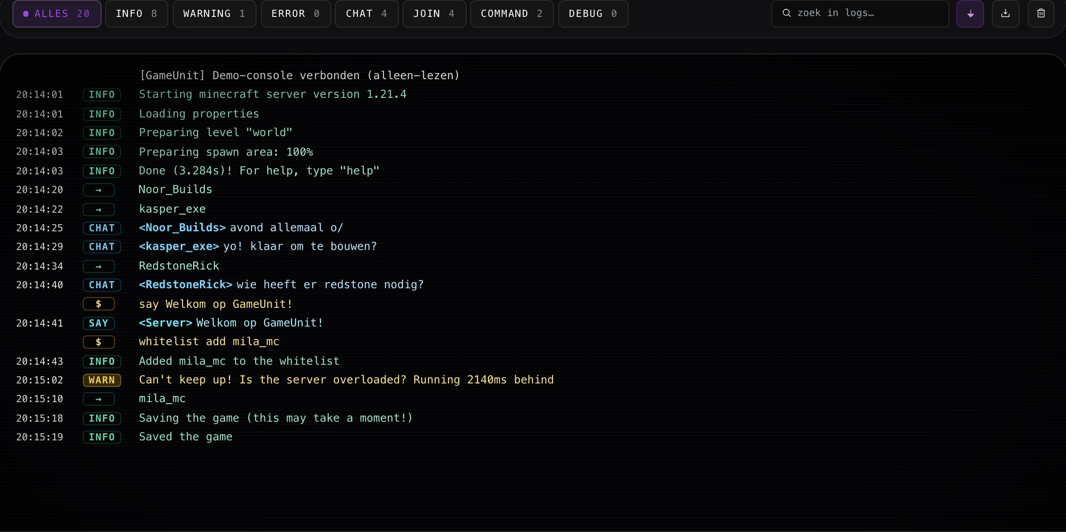Click $ badge for 'whitelist add mila_mc'
Viewport: 1066px width, 532px height.
point(99,342)
